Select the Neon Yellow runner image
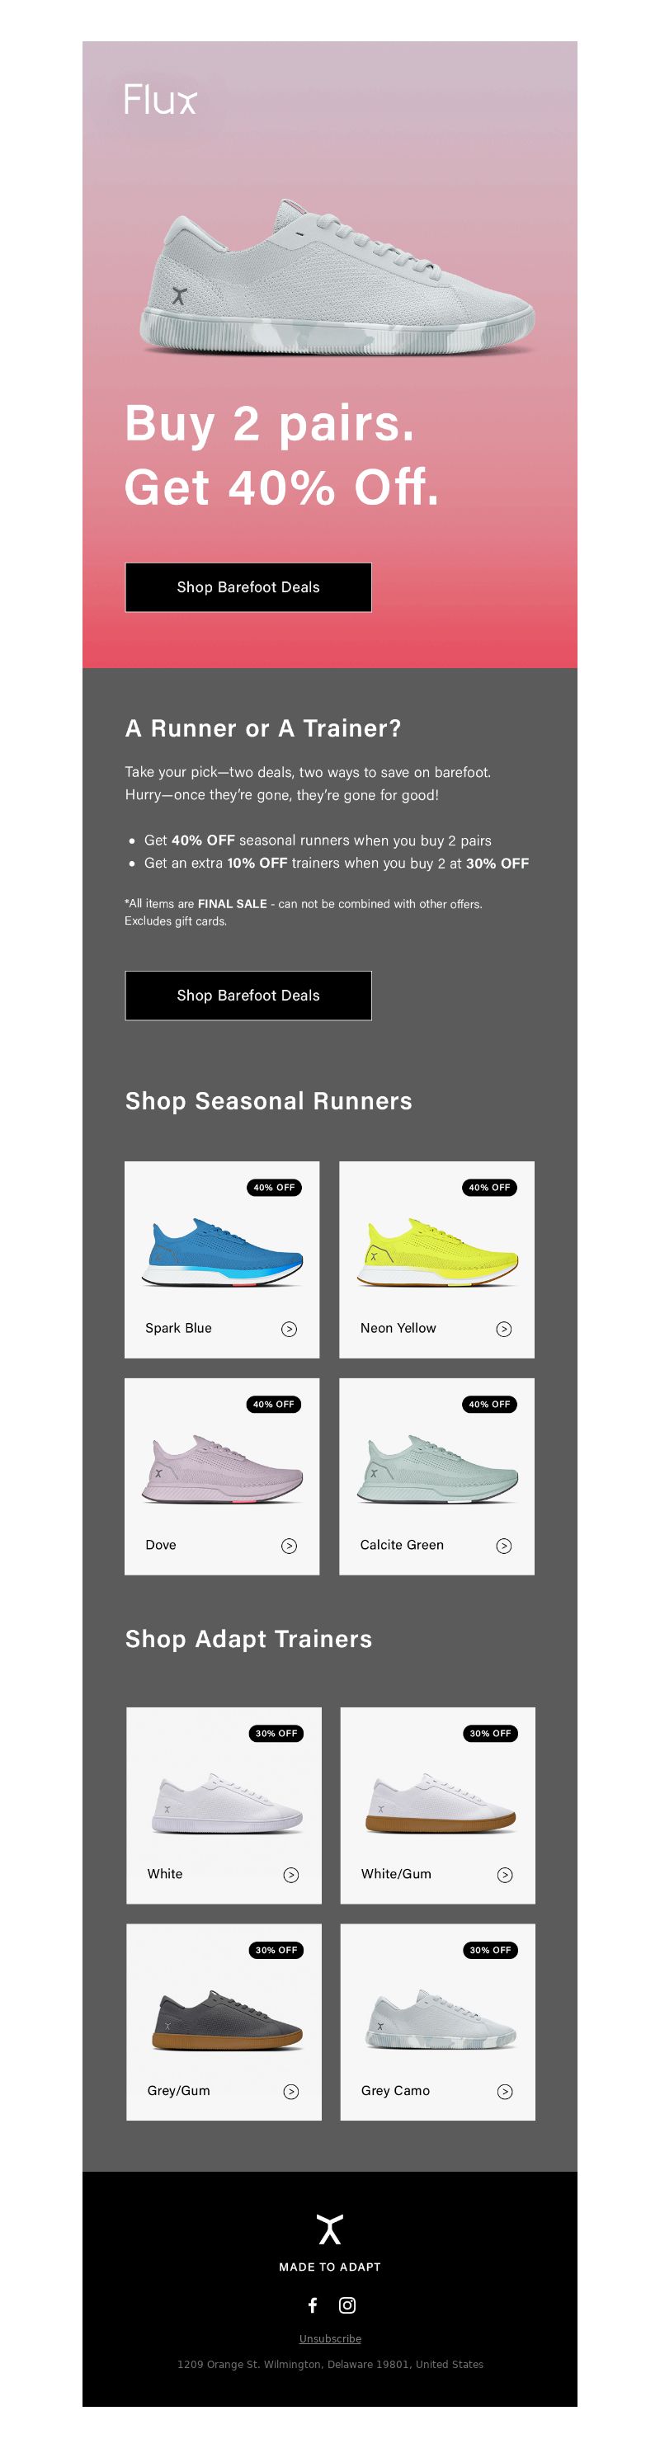 [x=437, y=1252]
